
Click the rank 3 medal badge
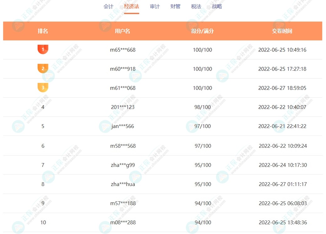43,88
